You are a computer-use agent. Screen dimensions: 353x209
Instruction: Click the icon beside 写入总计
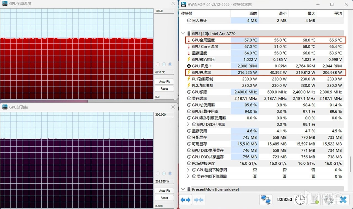[x=189, y=21]
